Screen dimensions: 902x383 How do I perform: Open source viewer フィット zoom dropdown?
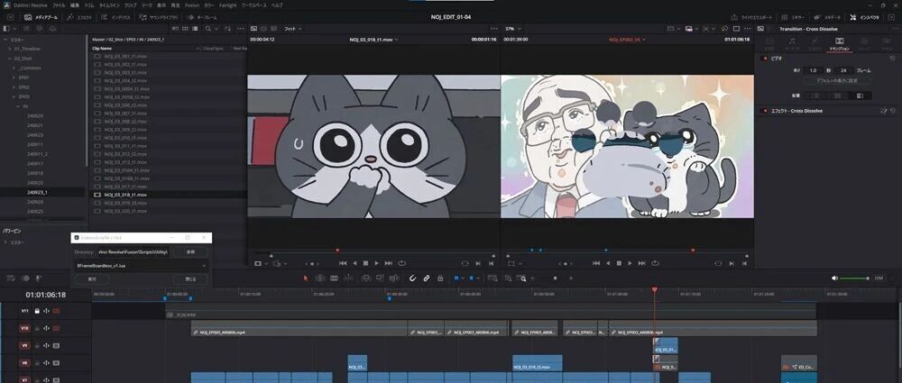[x=294, y=28]
